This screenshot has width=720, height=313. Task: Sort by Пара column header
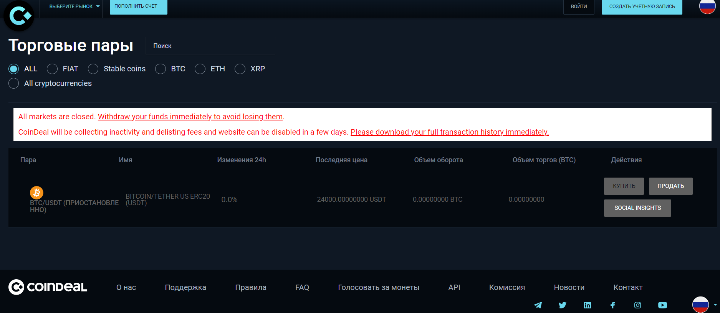point(28,160)
